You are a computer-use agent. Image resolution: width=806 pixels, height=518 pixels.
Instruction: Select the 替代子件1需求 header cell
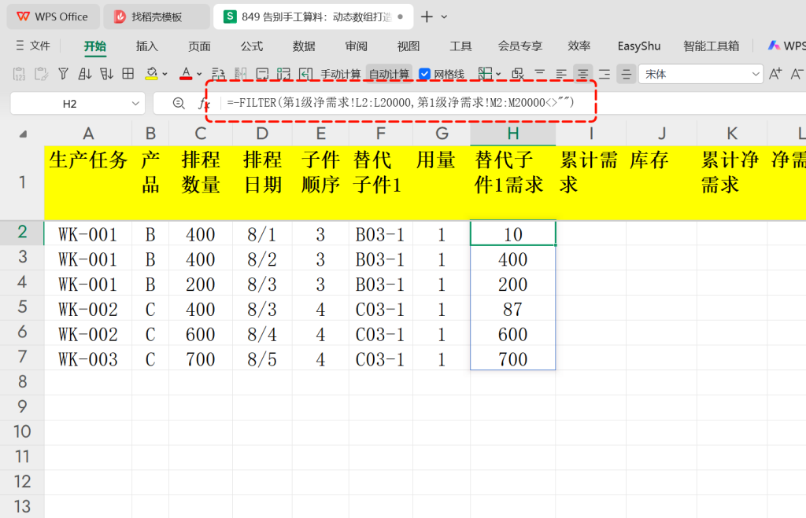coord(512,183)
